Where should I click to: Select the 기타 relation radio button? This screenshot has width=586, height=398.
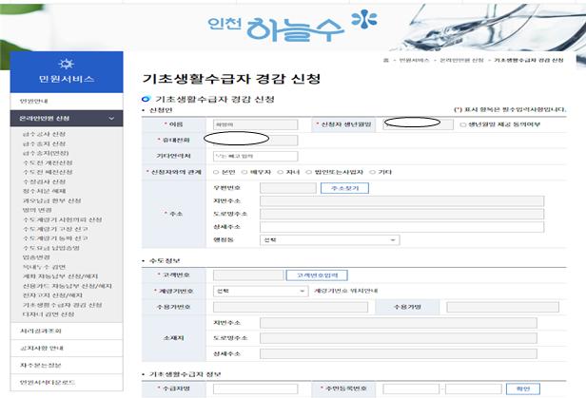pos(372,172)
